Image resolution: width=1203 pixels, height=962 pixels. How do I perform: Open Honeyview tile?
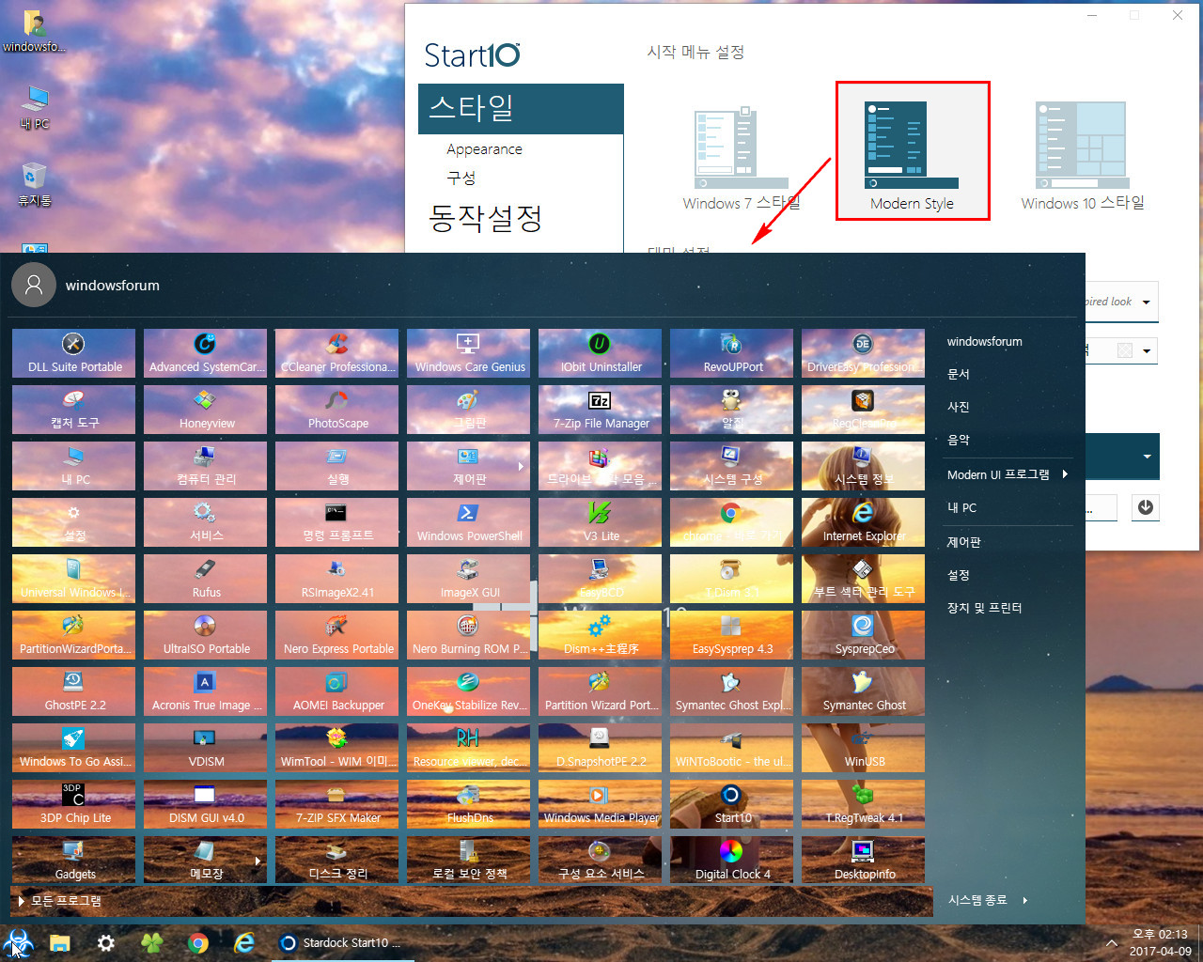206,410
